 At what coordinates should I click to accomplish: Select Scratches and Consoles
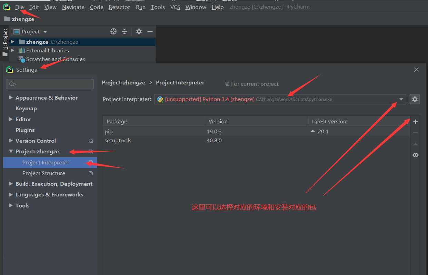point(56,59)
